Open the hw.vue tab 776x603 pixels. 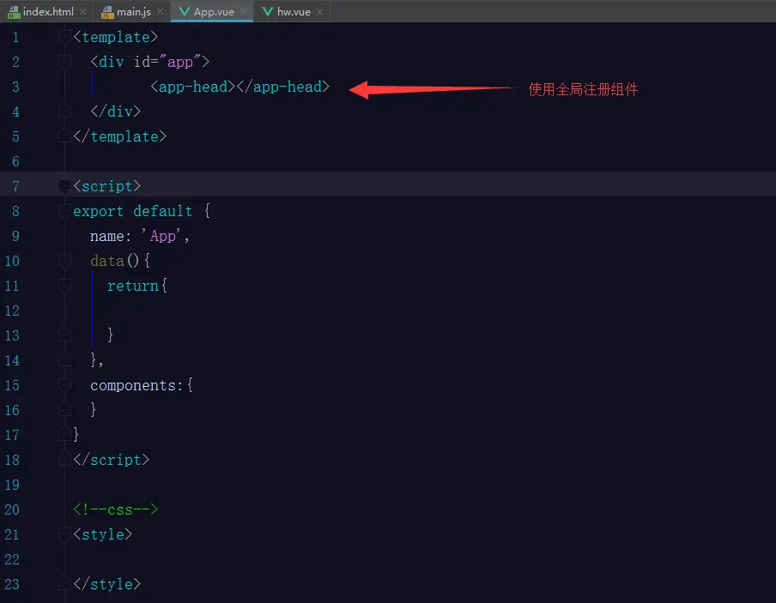pos(294,11)
